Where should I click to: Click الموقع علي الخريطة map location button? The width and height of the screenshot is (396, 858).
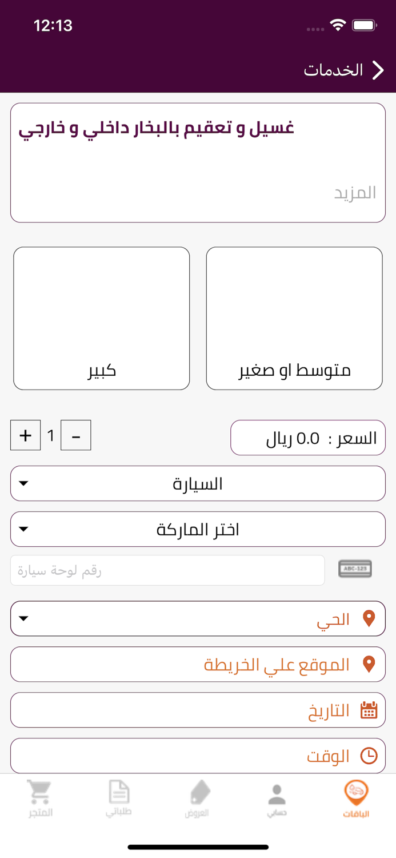[198, 664]
